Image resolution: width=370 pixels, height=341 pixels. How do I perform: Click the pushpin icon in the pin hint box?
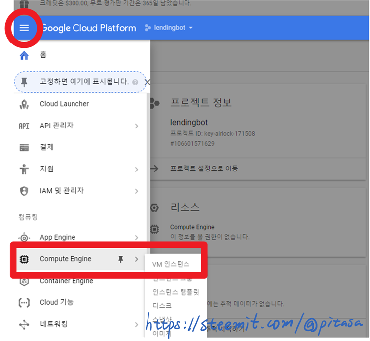click(24, 82)
